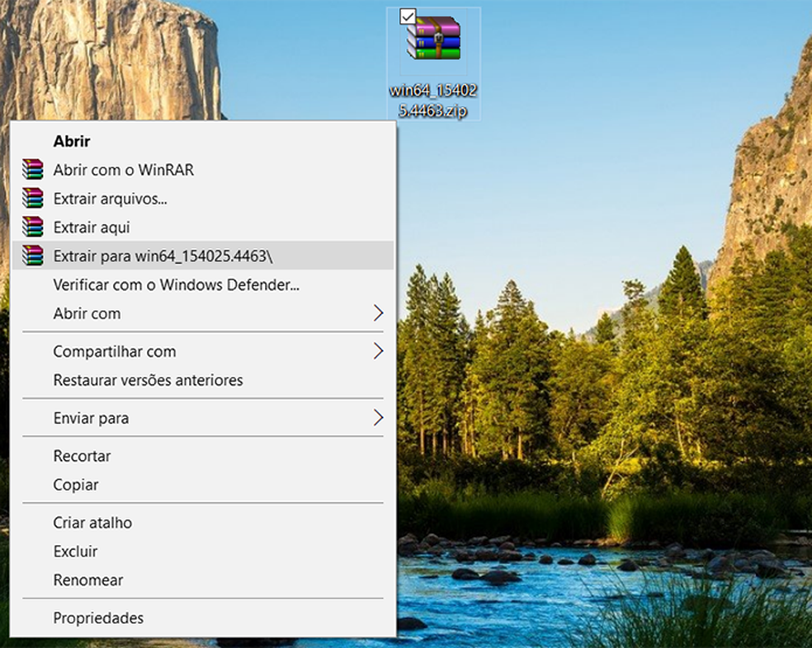
Task: Toggle the checkbox on the zip file icon
Action: click(x=408, y=16)
